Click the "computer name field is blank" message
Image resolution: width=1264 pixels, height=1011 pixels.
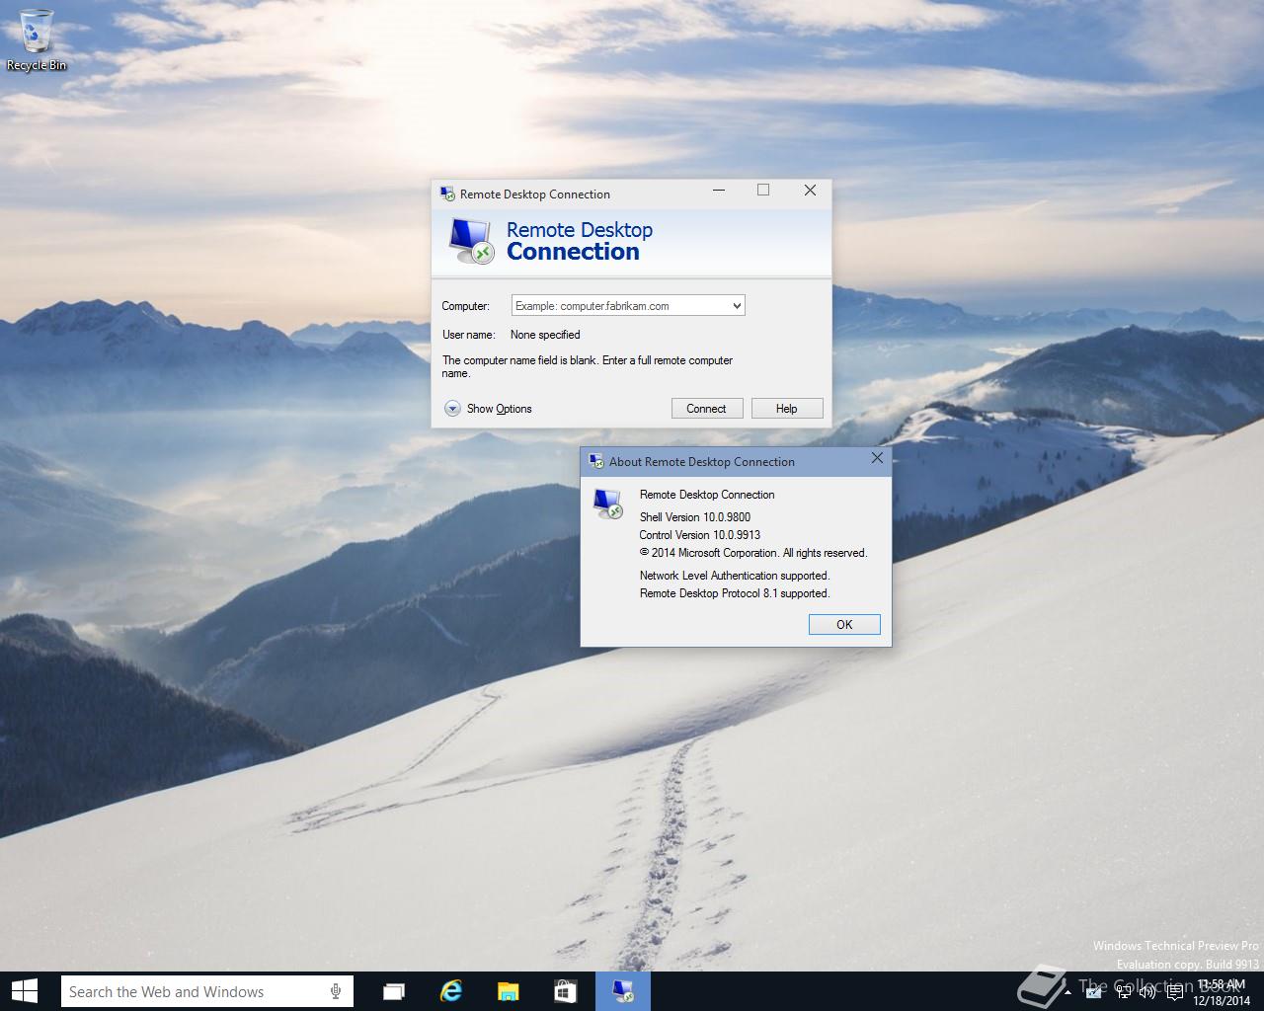point(588,366)
